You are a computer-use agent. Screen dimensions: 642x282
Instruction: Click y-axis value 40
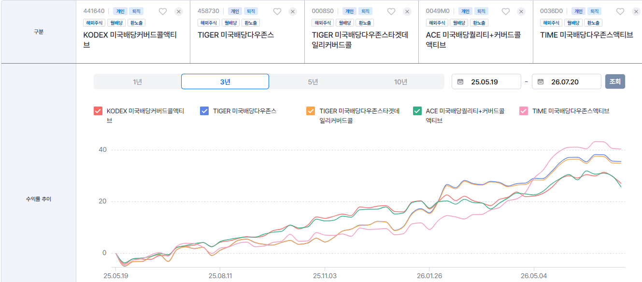pos(102,150)
